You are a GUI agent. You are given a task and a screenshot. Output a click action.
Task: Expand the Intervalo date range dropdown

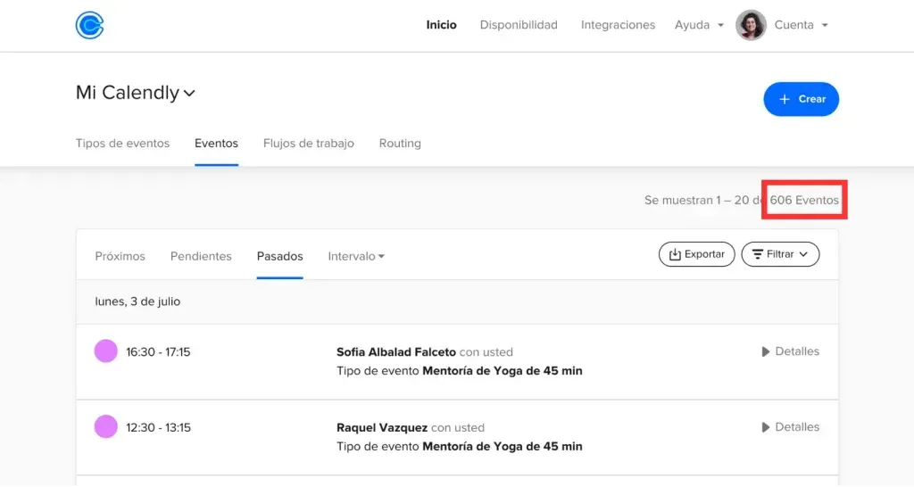tap(356, 256)
